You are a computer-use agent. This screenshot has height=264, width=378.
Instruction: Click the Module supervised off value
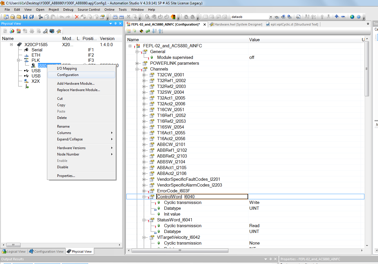(252, 57)
